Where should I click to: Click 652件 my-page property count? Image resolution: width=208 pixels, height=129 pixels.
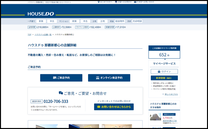[164, 55]
